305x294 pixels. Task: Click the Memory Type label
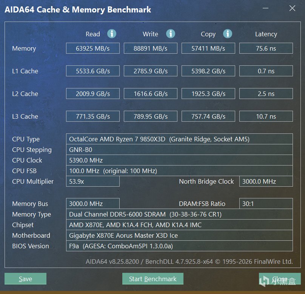click(31, 215)
